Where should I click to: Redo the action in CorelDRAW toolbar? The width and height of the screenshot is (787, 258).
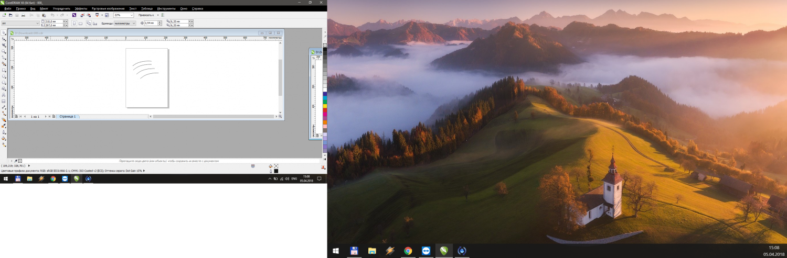[x=62, y=15]
